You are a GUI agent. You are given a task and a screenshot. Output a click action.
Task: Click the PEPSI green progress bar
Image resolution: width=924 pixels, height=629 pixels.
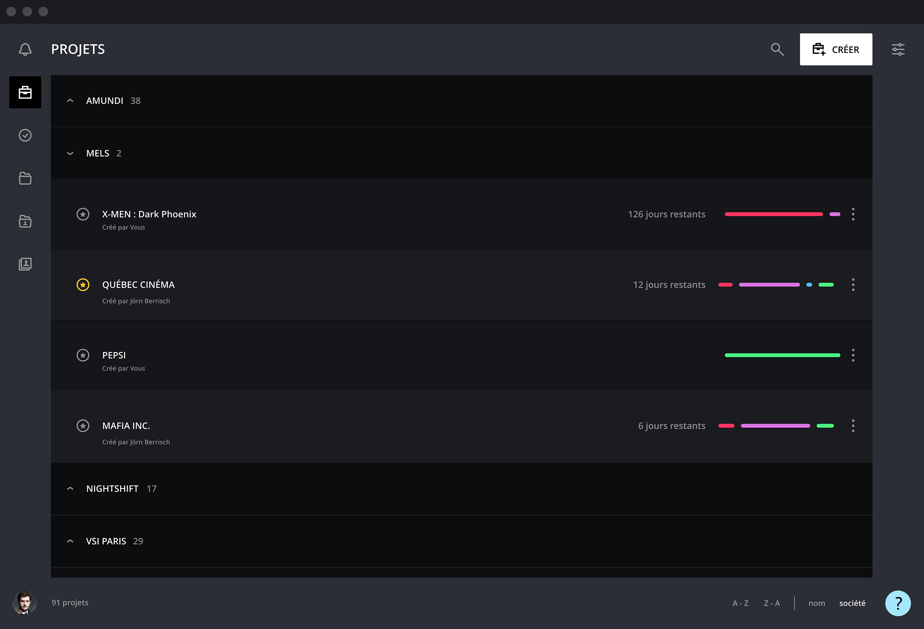[782, 356]
